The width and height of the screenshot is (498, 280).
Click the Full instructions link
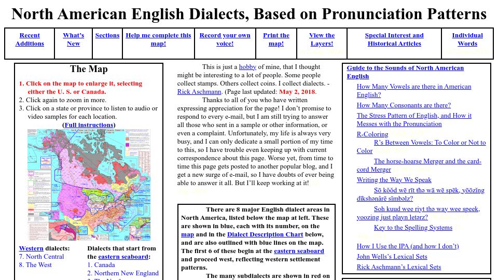pyautogui.click(x=89, y=125)
